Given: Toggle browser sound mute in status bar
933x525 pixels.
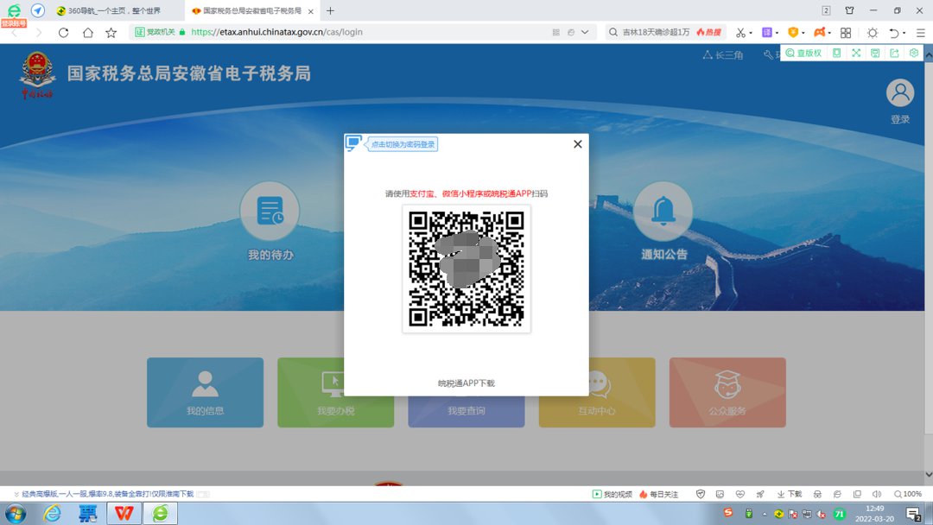Looking at the screenshot, I should click(x=877, y=494).
